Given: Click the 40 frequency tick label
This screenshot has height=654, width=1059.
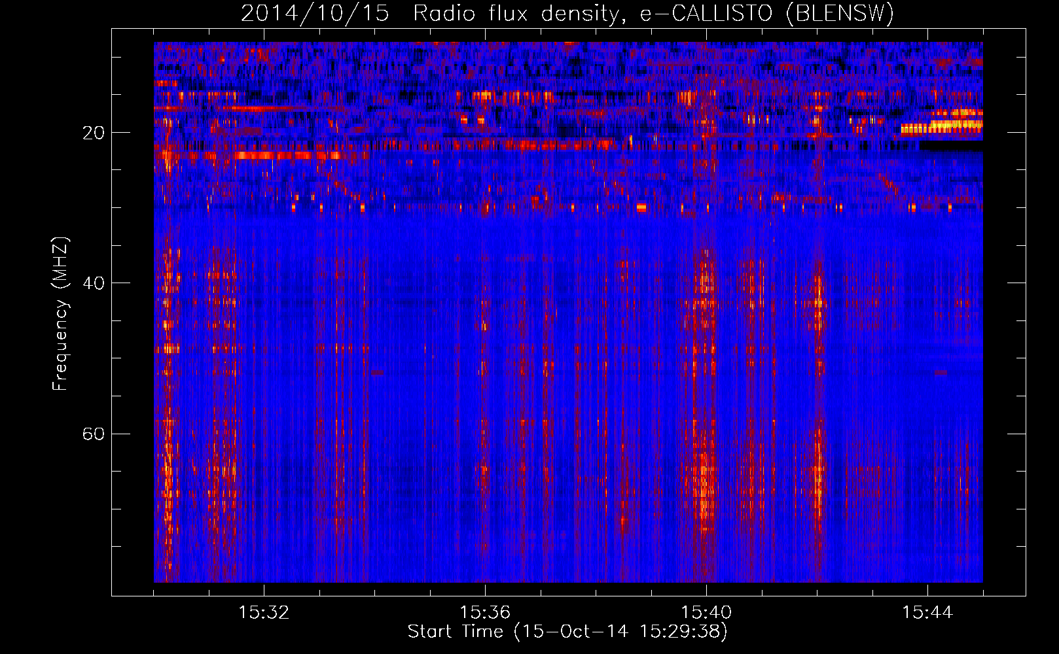Looking at the screenshot, I should coord(94,283).
